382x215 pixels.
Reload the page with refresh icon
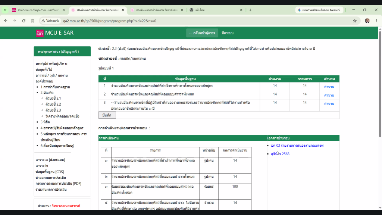pos(24,21)
